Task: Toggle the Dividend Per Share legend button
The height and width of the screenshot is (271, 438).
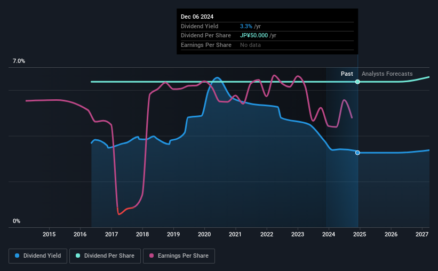Action: pos(105,256)
